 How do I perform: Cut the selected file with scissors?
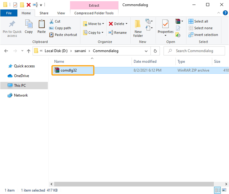[55, 21]
